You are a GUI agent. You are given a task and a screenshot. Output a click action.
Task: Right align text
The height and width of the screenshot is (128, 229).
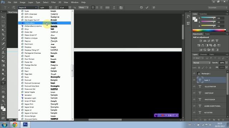point(101,7)
